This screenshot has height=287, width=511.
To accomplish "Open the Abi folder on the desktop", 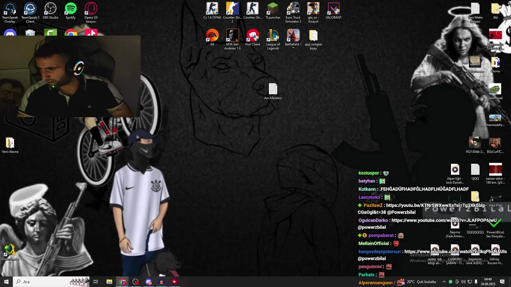I will click(x=495, y=11).
